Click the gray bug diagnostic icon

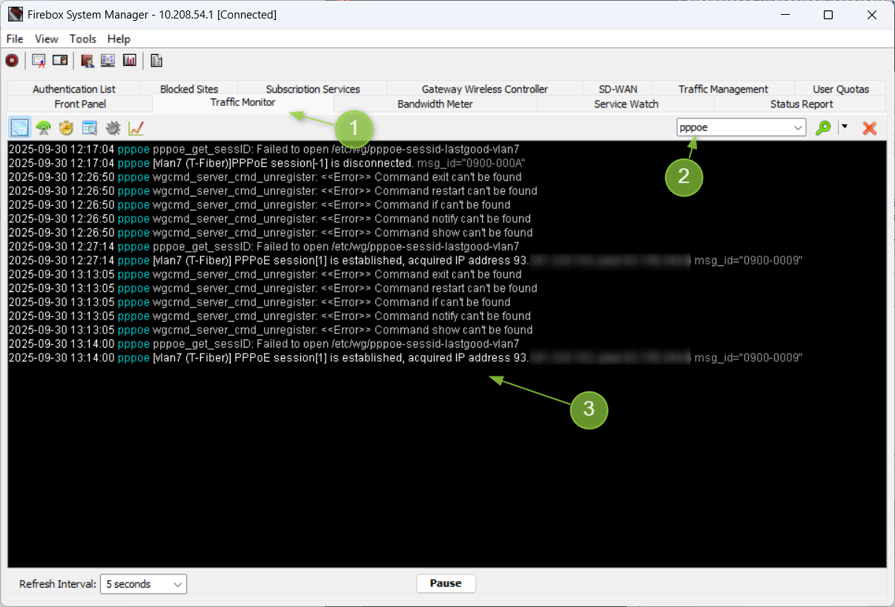tap(113, 128)
